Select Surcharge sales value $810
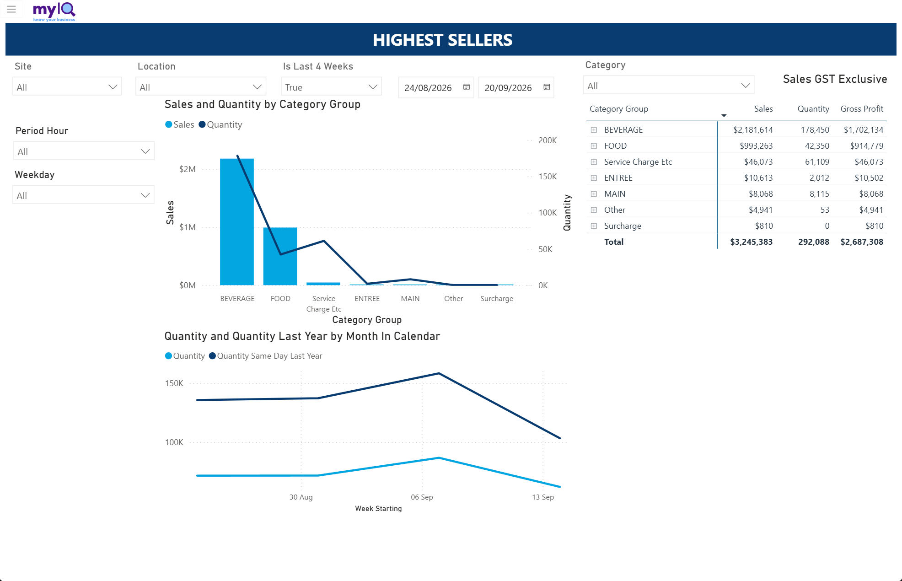 (x=764, y=226)
